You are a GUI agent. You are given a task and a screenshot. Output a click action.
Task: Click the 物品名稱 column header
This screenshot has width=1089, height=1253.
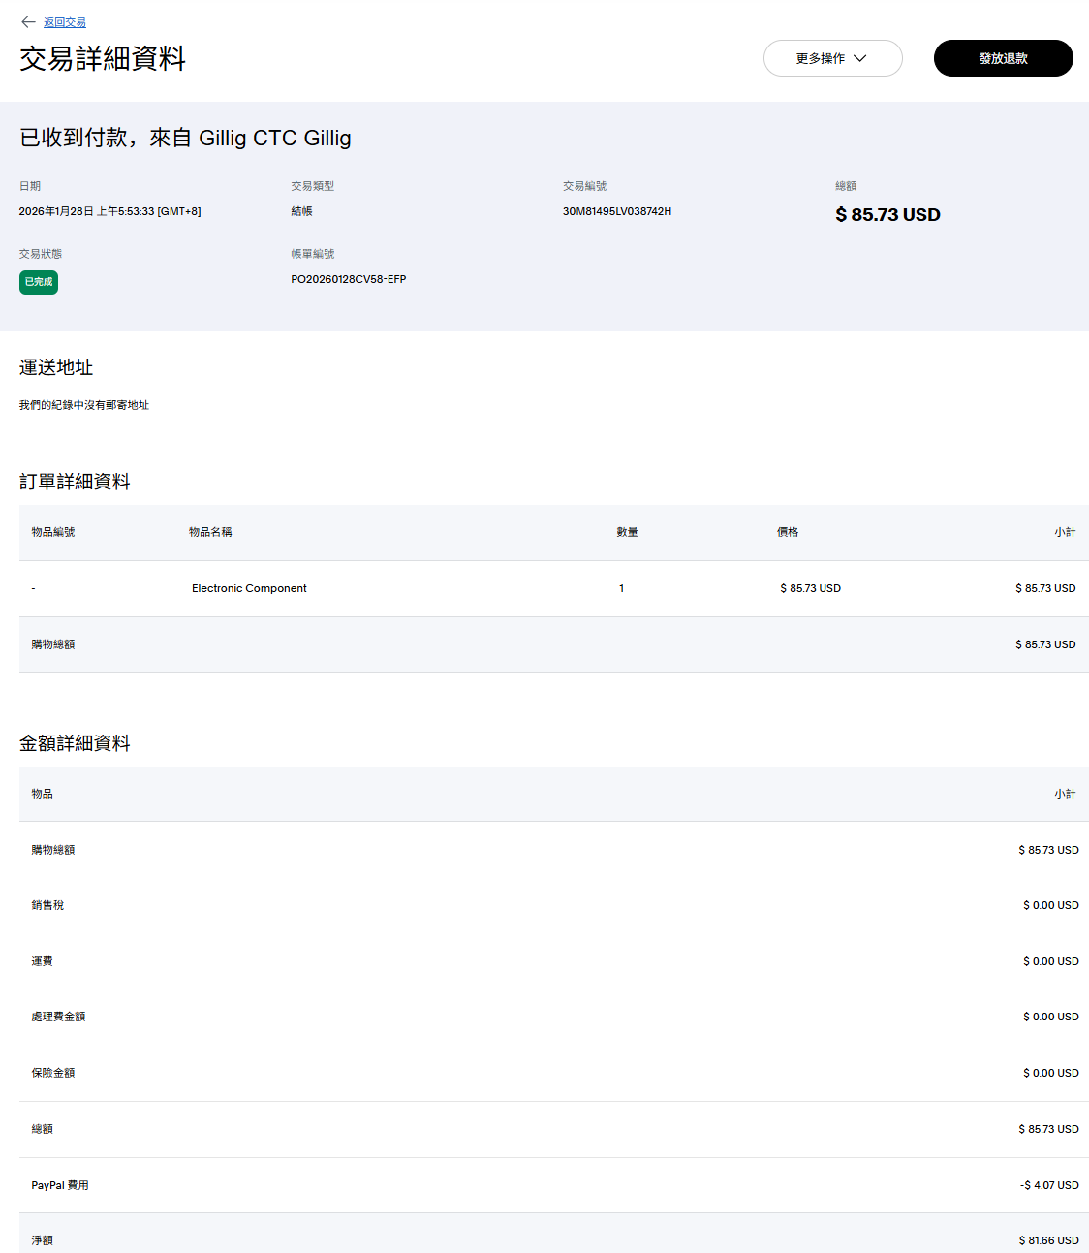pos(210,532)
